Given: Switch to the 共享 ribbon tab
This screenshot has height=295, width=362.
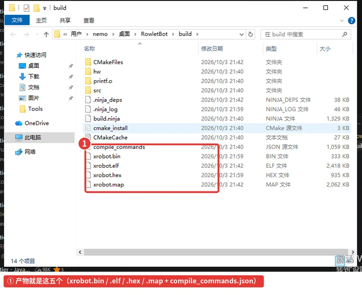Looking at the screenshot, I should click(x=65, y=20).
